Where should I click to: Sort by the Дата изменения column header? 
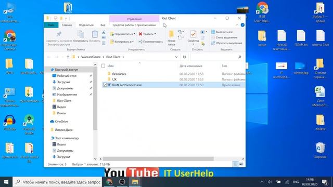pyautogui.click(x=191, y=66)
